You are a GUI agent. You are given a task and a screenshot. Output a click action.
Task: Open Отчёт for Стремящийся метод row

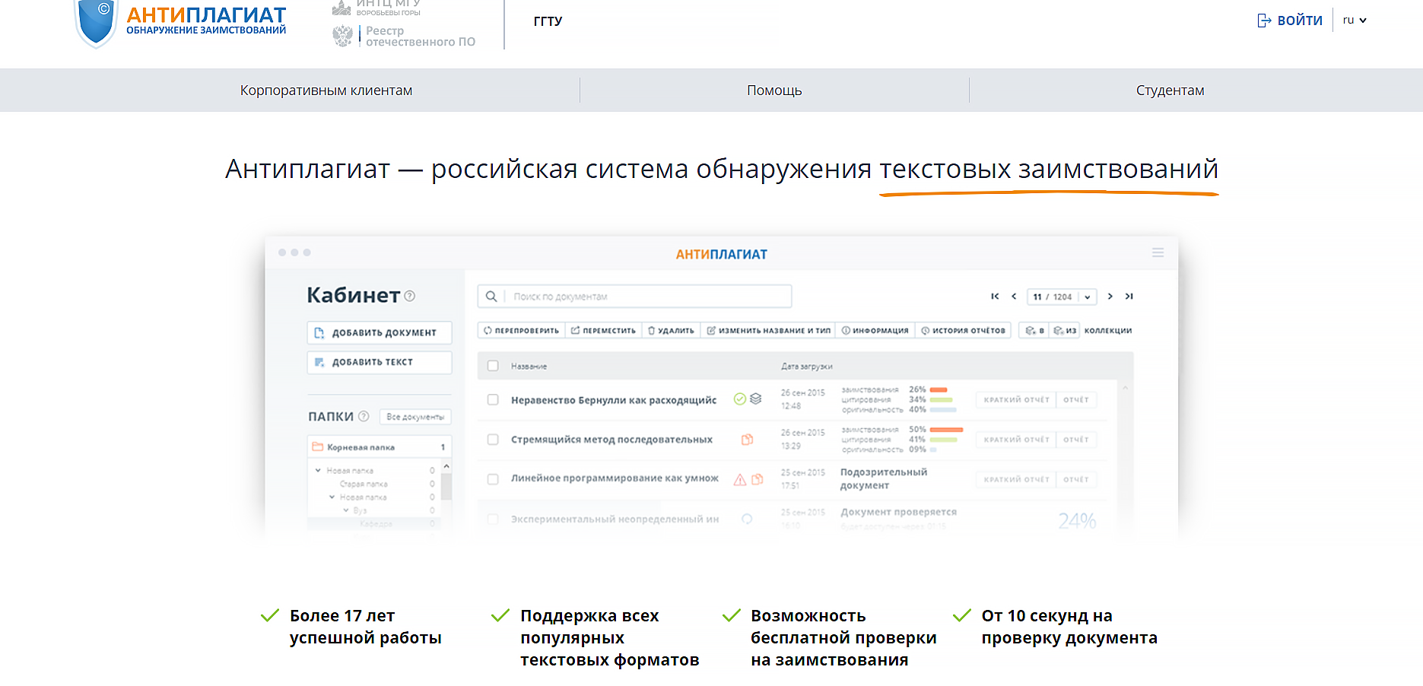[x=1076, y=440]
